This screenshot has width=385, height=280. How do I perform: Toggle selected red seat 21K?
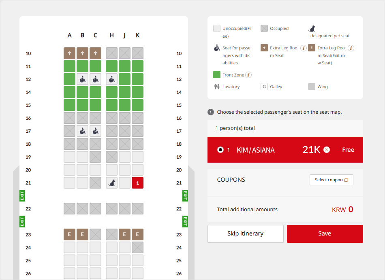pos(137,183)
